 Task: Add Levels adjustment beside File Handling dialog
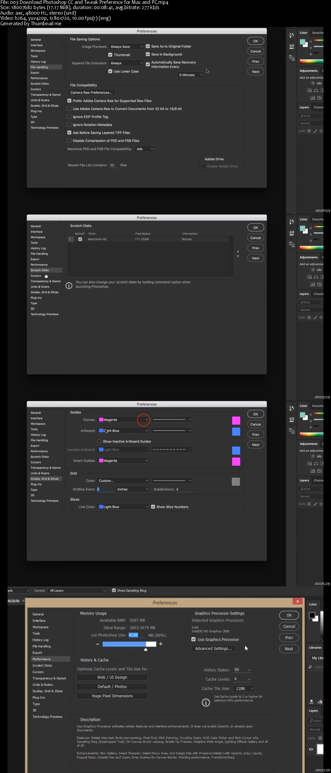click(x=319, y=83)
